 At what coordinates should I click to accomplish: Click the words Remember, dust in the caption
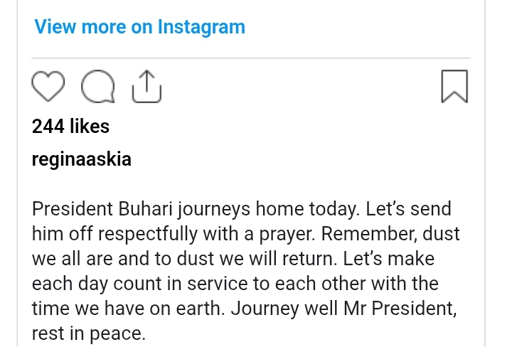click(390, 234)
